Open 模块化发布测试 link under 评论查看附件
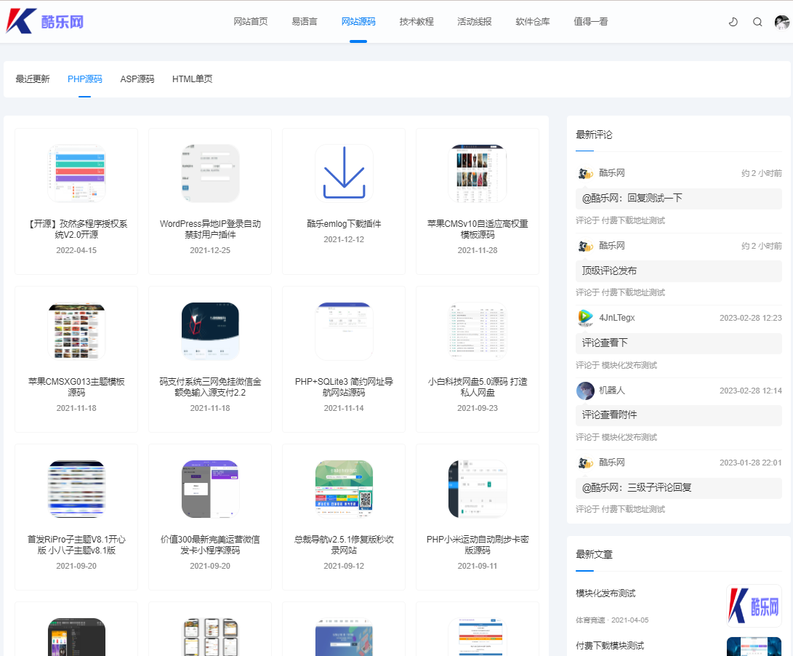The height and width of the screenshot is (656, 793). pos(629,437)
